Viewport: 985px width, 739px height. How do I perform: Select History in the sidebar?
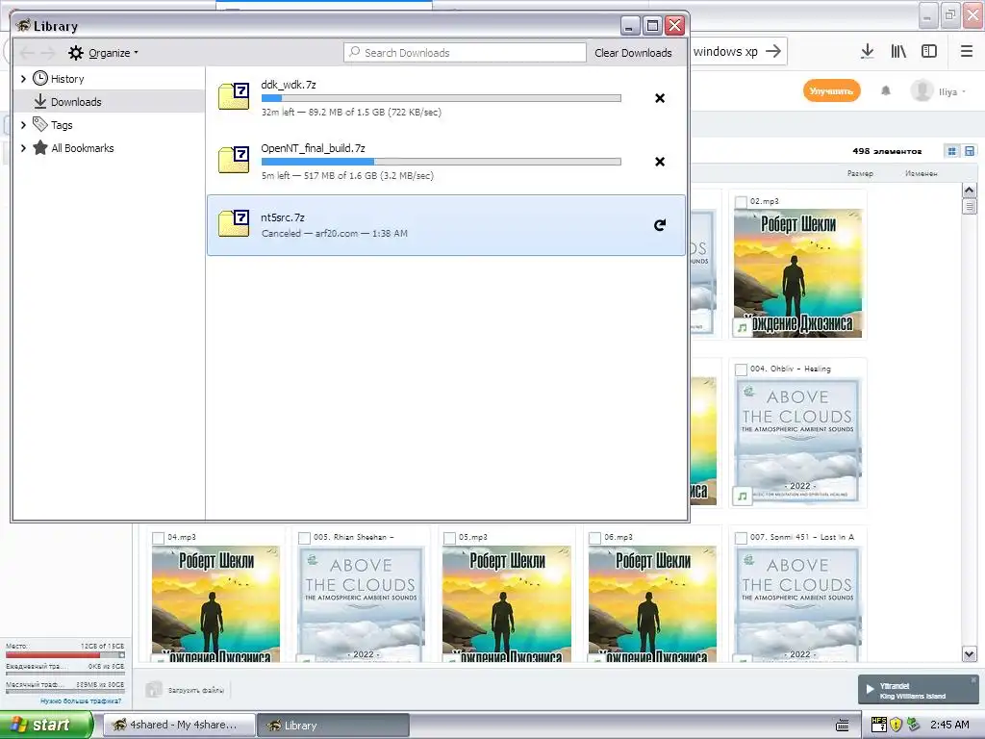[x=67, y=79]
